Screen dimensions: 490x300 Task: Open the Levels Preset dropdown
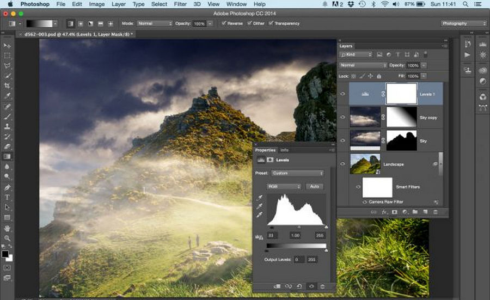pos(297,173)
